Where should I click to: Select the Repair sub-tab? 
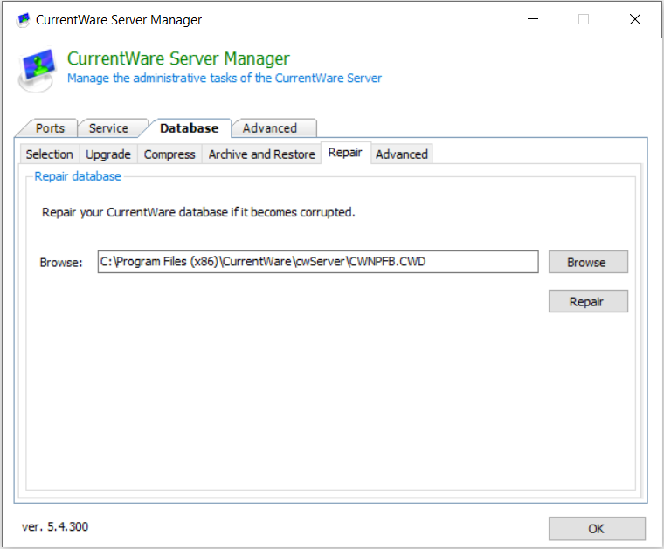[x=345, y=153]
